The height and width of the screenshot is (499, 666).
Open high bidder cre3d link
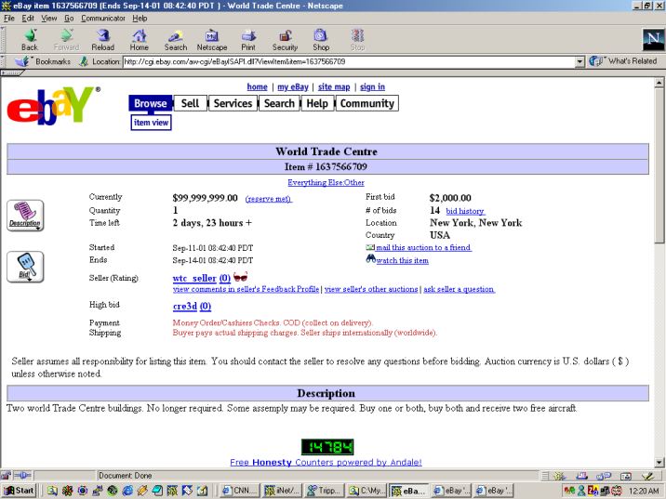[x=185, y=306]
